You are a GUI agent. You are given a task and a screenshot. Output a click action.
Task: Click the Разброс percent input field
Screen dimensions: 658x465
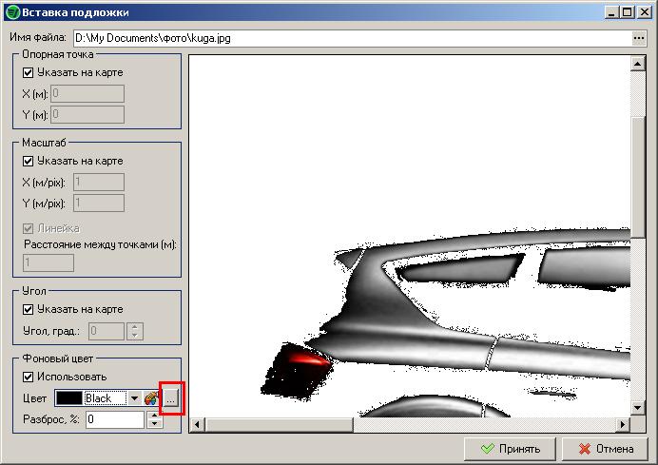coord(114,419)
